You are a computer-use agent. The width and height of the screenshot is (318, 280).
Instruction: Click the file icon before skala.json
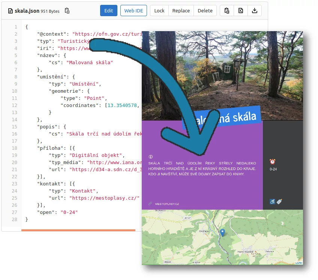[x=10, y=11]
